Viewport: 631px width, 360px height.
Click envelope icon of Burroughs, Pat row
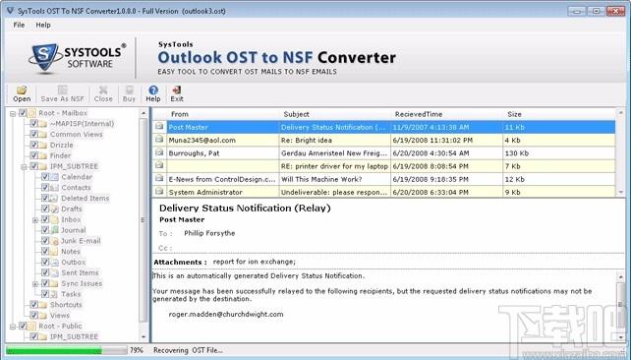[x=159, y=152]
